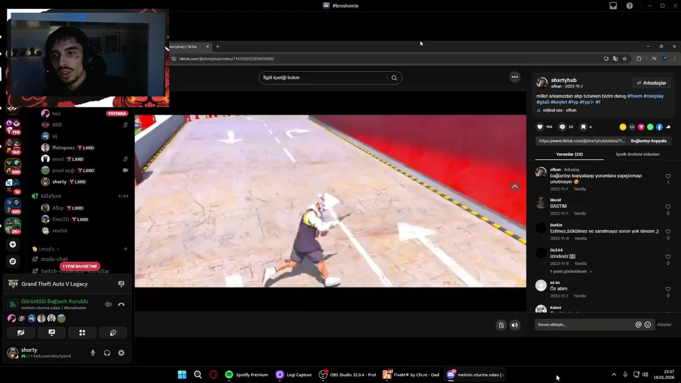
Task: Click the search magnifier in TikTok search bar
Action: 394,78
